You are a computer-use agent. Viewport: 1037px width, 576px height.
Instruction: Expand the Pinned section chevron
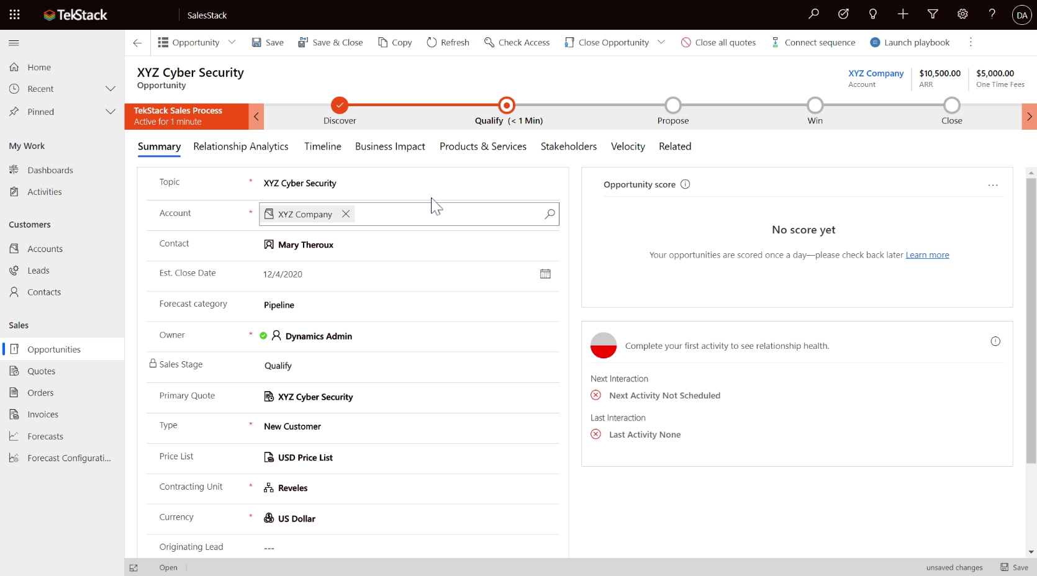pos(111,112)
